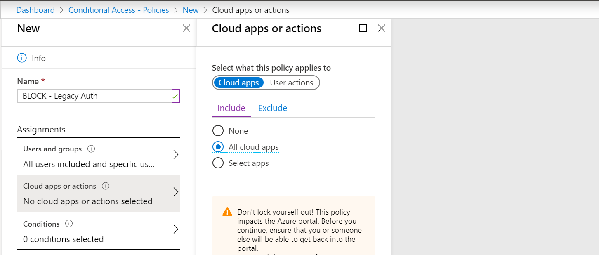The width and height of the screenshot is (599, 255).
Task: Click 'No cloud apps or actions selected' text
Action: pyautogui.click(x=88, y=201)
